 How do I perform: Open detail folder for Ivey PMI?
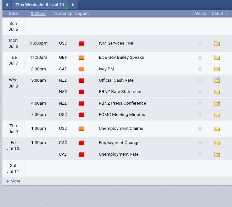click(217, 69)
